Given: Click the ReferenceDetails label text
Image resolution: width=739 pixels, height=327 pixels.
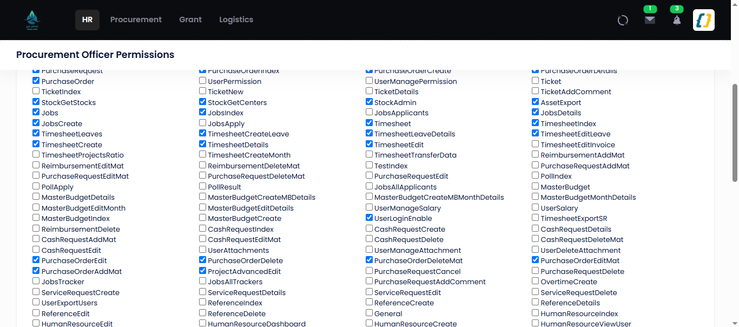Looking at the screenshot, I should (570, 303).
